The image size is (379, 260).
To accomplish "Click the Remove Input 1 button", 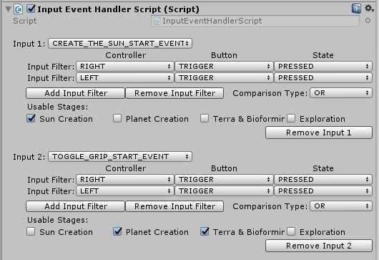I will [x=319, y=133].
